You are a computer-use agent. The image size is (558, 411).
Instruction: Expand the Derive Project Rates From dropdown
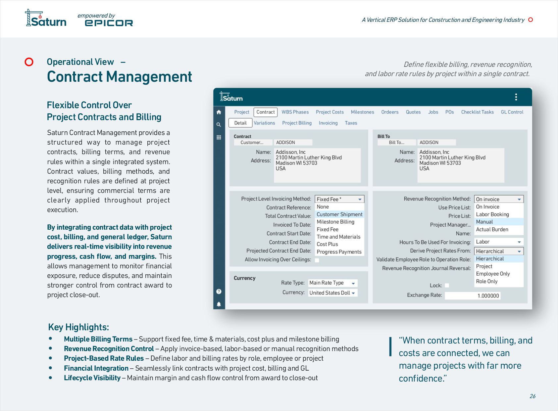pos(499,251)
